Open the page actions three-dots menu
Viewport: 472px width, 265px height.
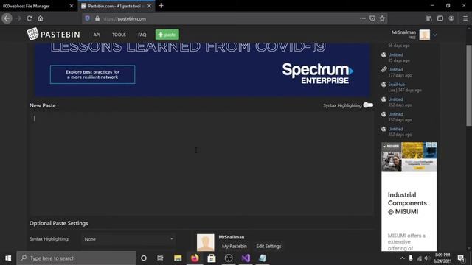[363, 18]
